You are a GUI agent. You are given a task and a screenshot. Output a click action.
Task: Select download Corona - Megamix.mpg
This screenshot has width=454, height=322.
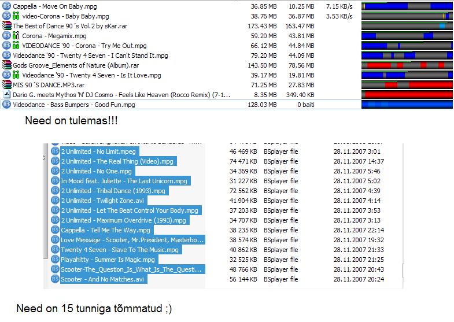pos(54,36)
